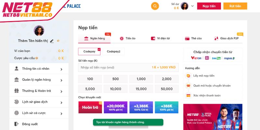
Task: Click the Xác nhận thanh toán icon
Action: 188,96
